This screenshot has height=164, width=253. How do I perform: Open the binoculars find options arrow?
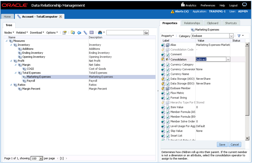[104, 33]
